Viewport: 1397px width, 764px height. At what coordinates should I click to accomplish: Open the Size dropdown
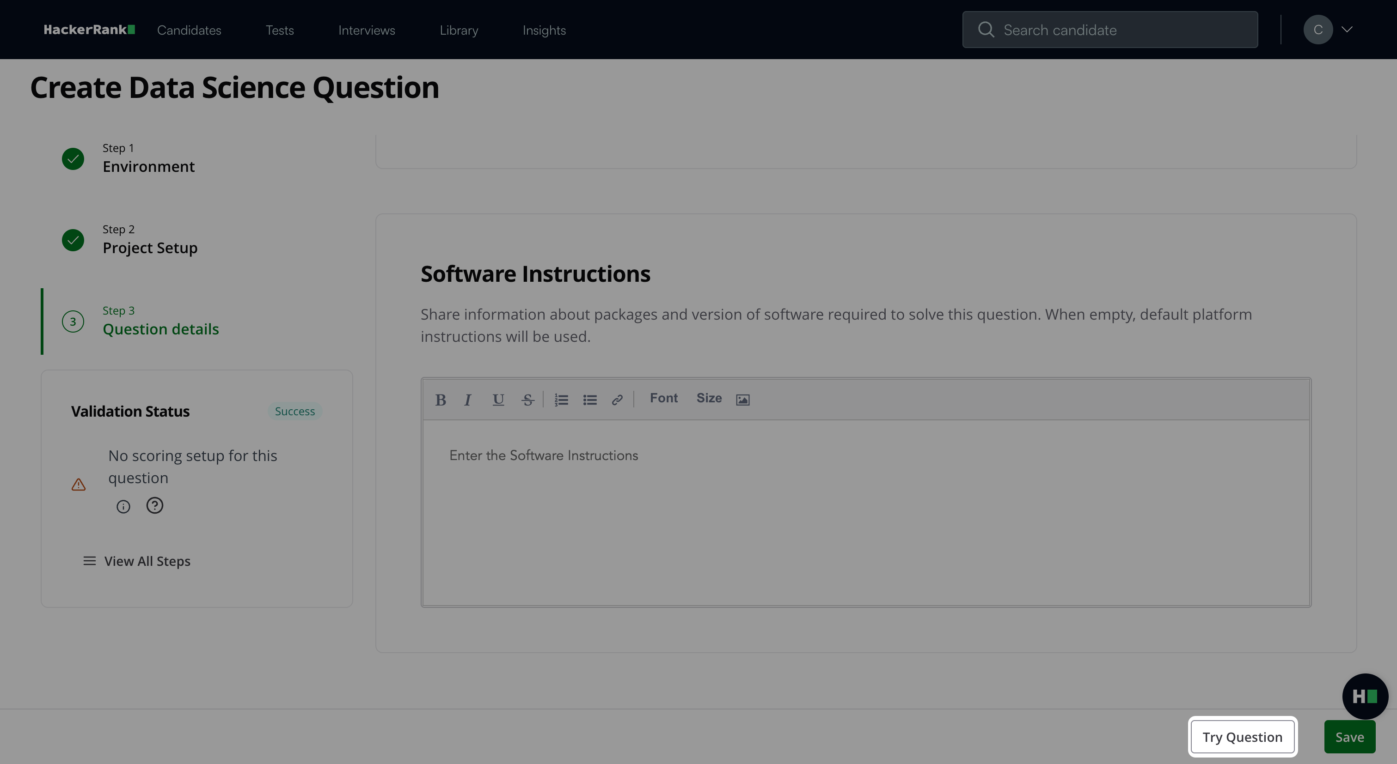pos(709,398)
